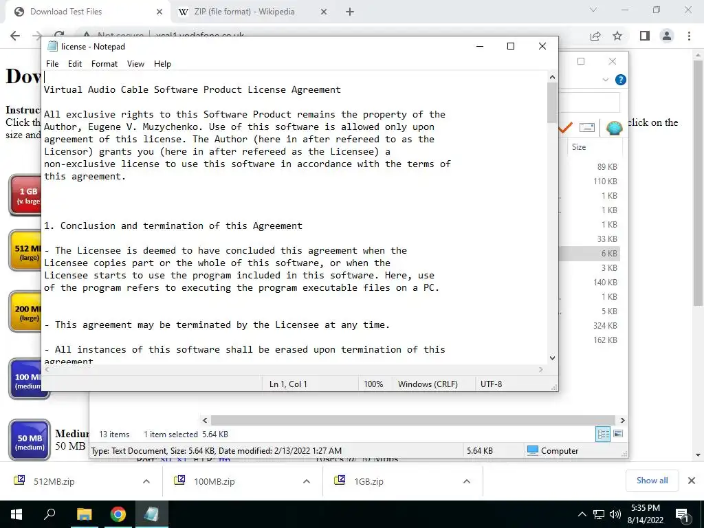Click Show all downloads button
The width and height of the screenshot is (704, 528).
652,481
